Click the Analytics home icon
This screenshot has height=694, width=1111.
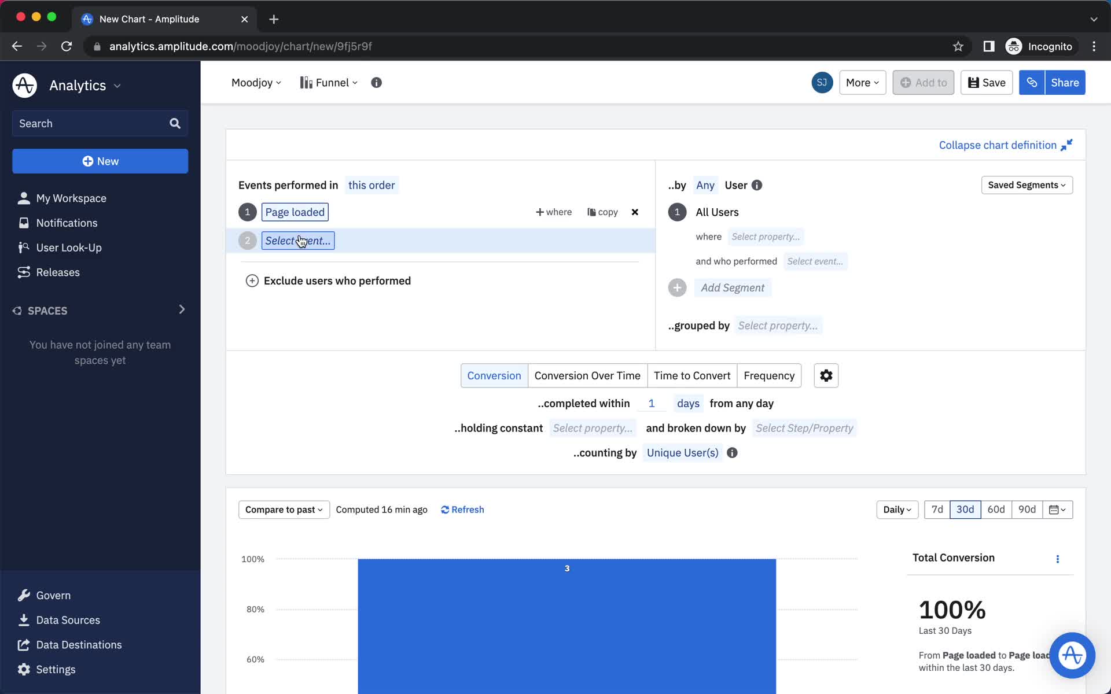(x=25, y=85)
